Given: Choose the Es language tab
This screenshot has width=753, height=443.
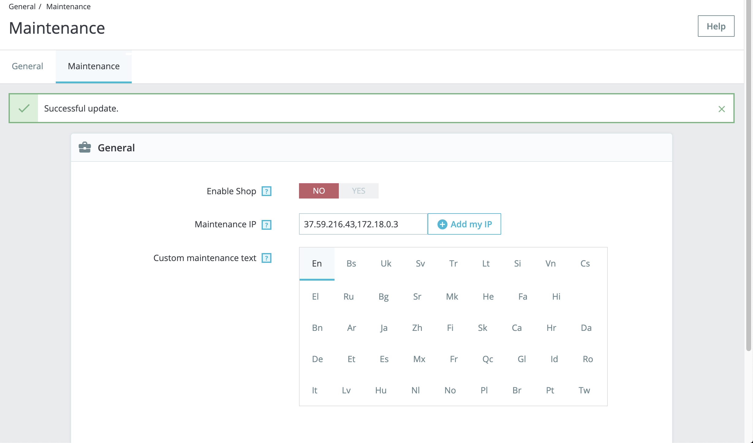Looking at the screenshot, I should [384, 359].
